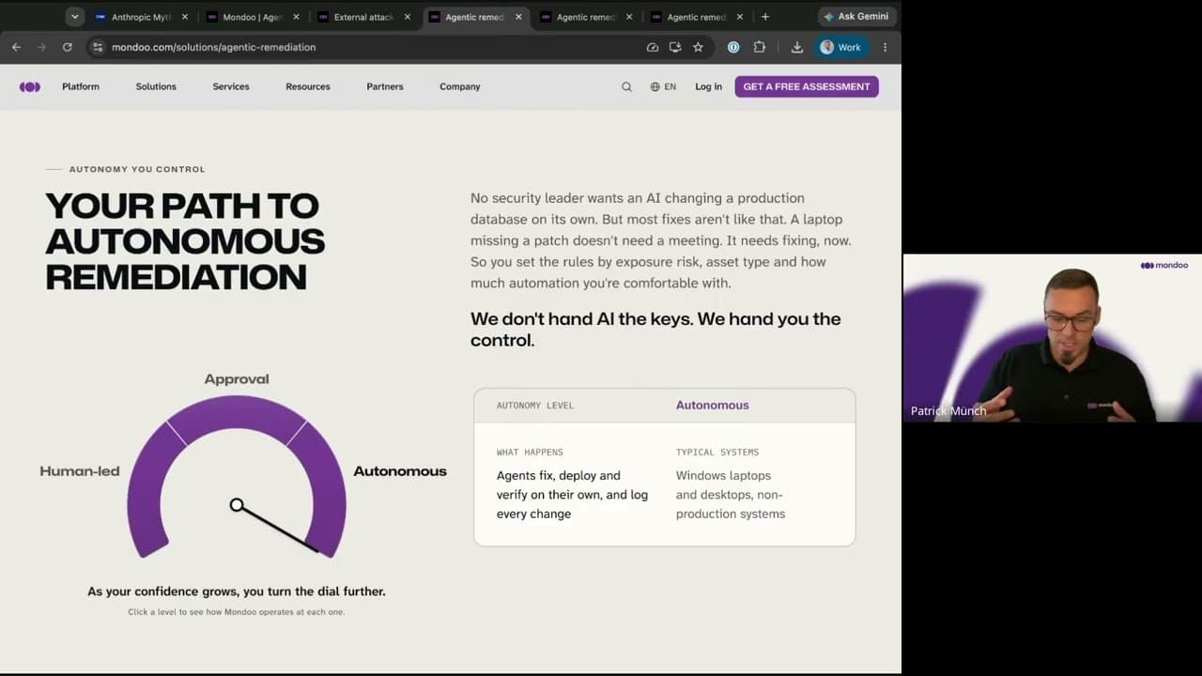1202x676 pixels.
Task: Click GET A FREE ASSESSMENT button
Action: click(x=807, y=86)
